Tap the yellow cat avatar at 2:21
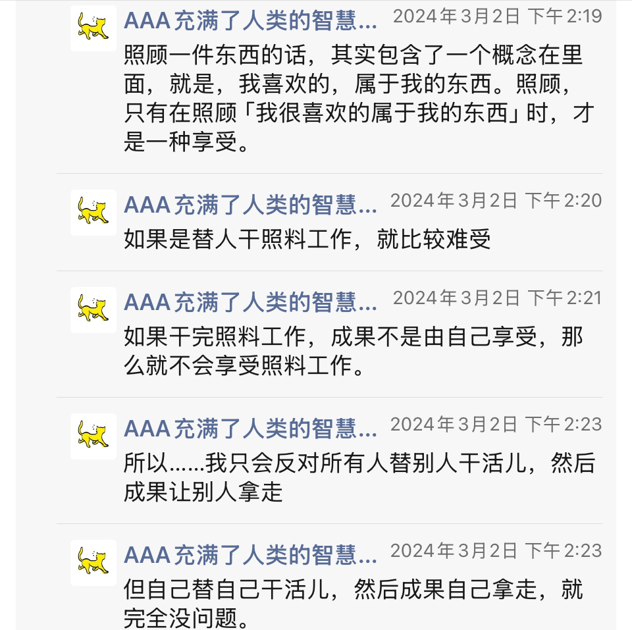This screenshot has height=630, width=632. pyautogui.click(x=93, y=309)
